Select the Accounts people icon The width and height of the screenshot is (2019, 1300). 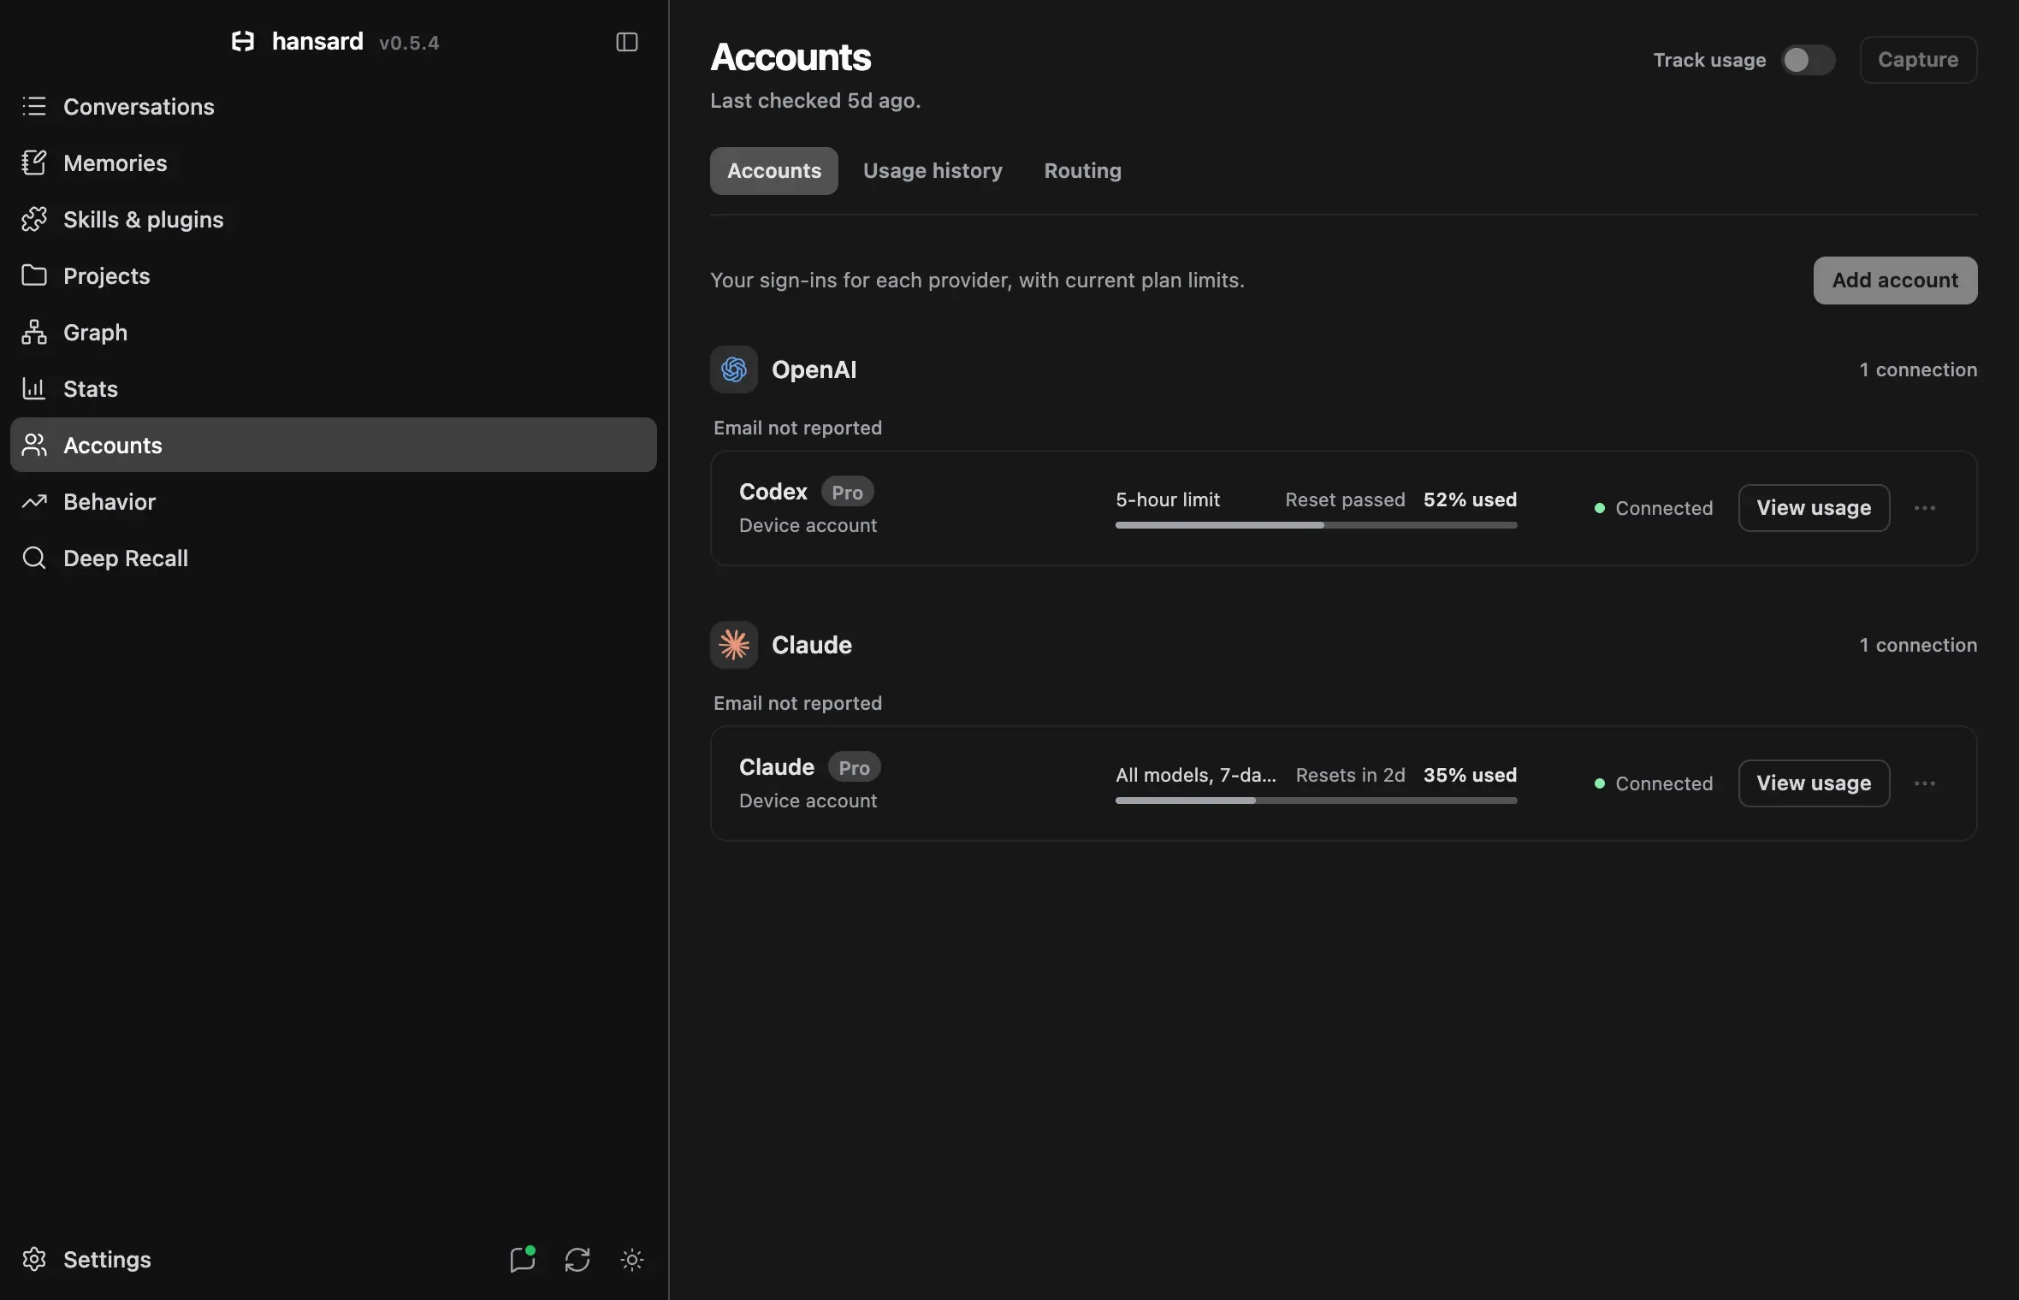pos(34,445)
